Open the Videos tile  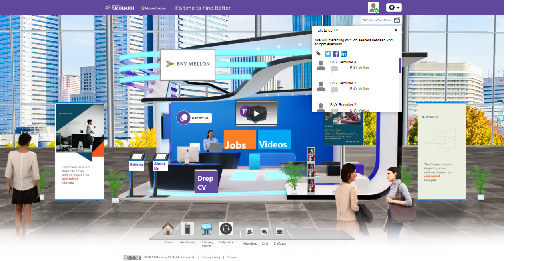[274, 139]
